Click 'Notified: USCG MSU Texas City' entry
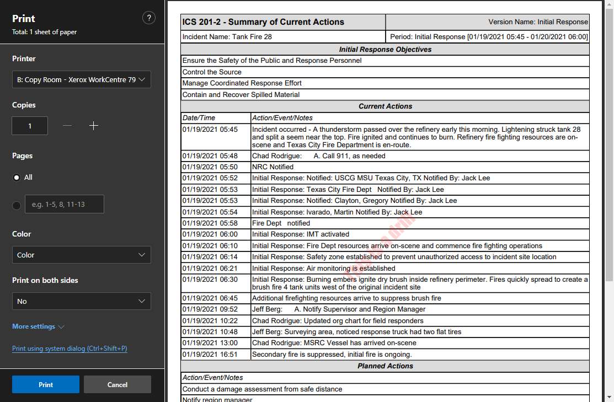This screenshot has width=614, height=402. [x=371, y=178]
